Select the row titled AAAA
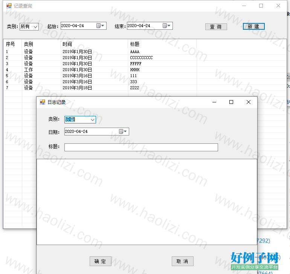 pyautogui.click(x=145, y=52)
